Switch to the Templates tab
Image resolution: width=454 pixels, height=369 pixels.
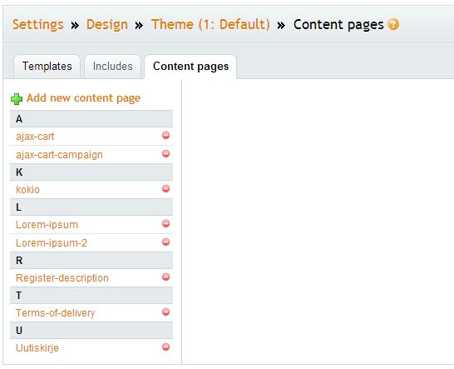tap(47, 67)
